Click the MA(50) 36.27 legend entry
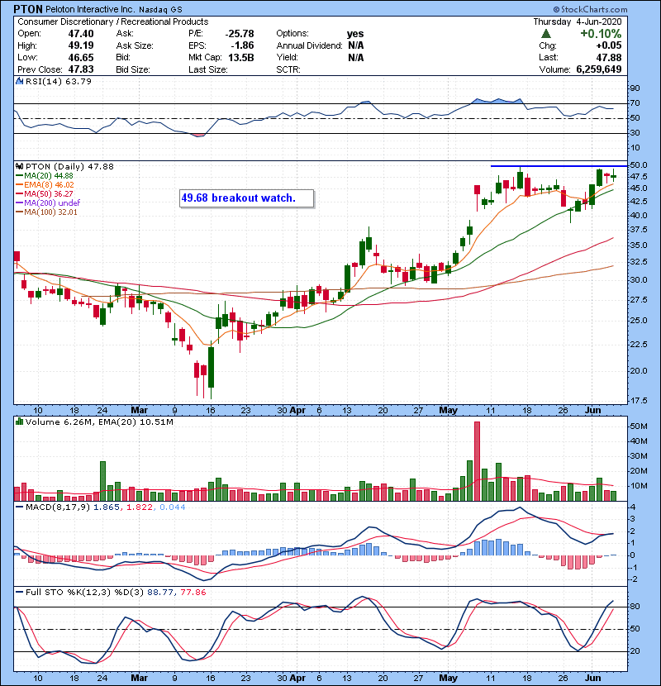Screen dimensions: 661x686 [x=45, y=193]
